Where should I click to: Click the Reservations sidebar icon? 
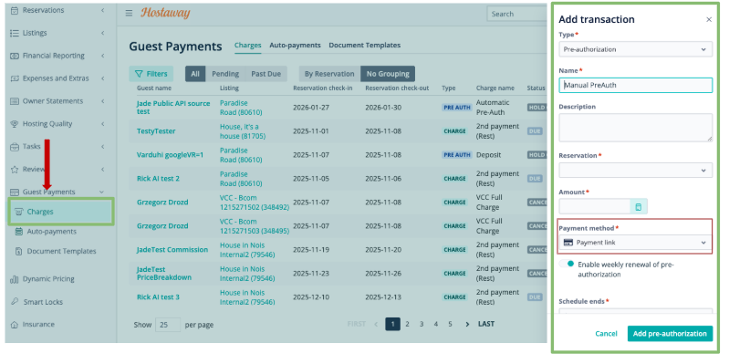[x=15, y=10]
